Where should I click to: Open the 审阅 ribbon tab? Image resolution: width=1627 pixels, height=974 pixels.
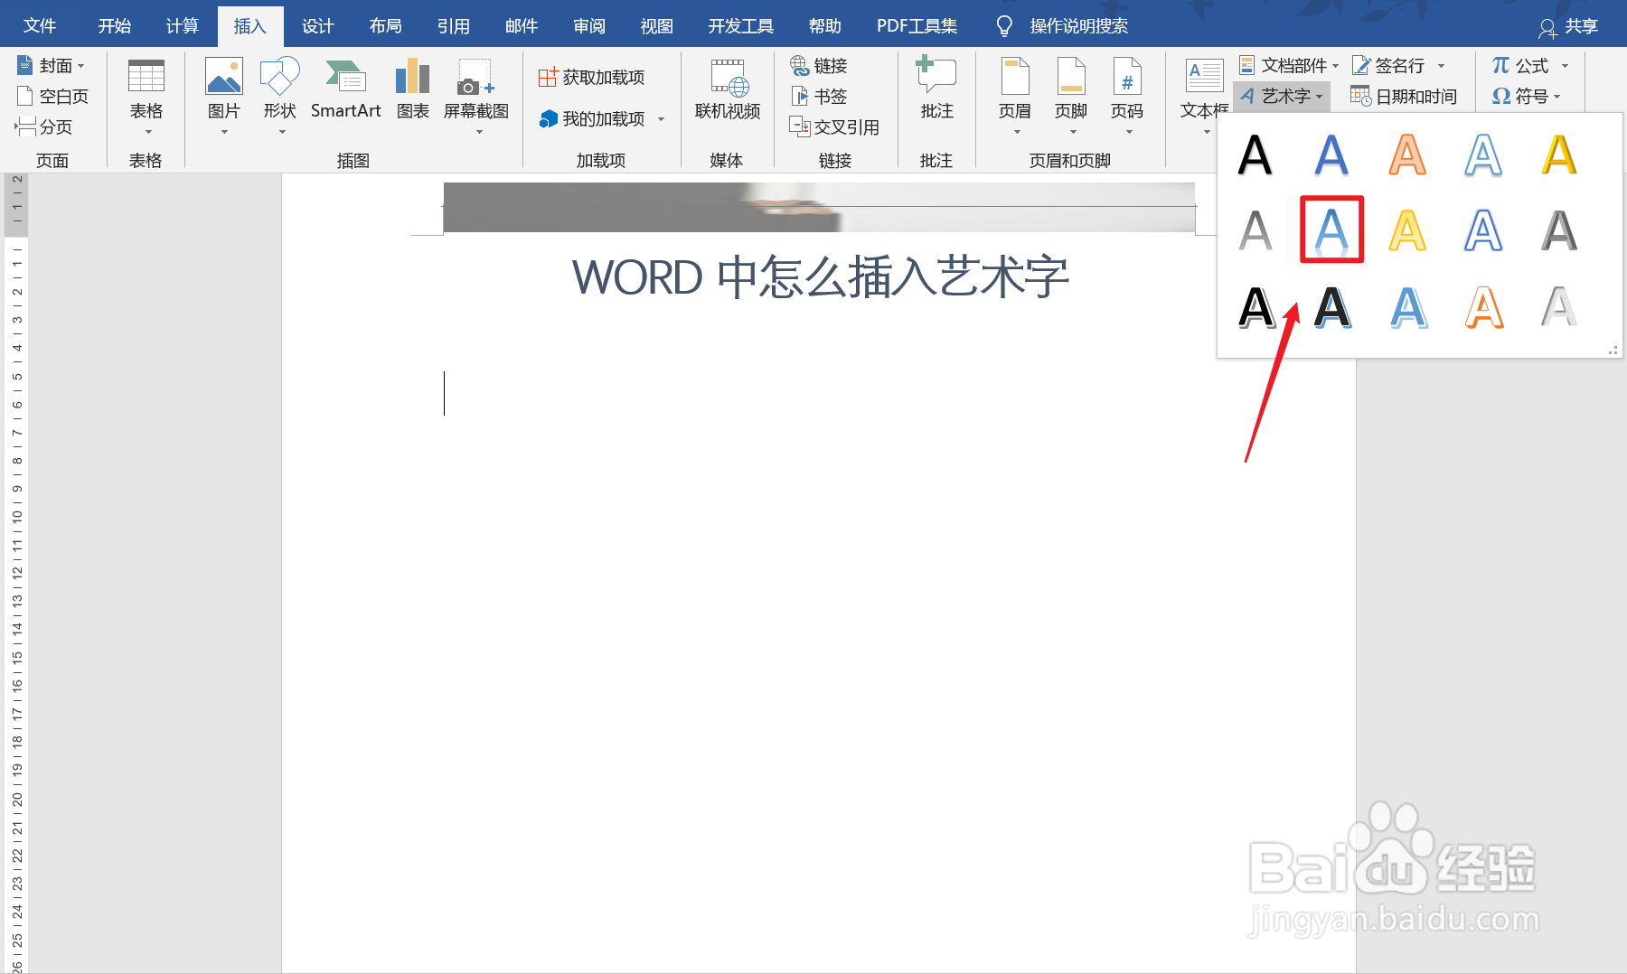point(588,24)
